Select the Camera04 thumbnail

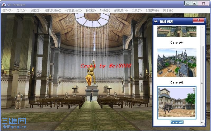[x=177, y=31]
